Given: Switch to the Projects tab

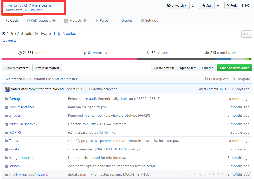Looking at the screenshot, I should pos(75,20).
